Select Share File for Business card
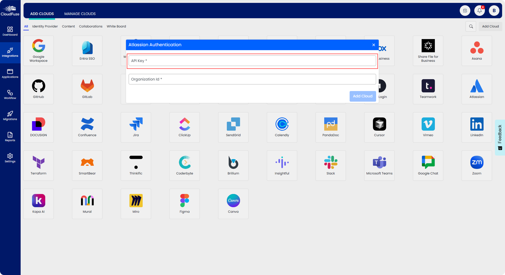This screenshot has height=275, width=505. (428, 51)
